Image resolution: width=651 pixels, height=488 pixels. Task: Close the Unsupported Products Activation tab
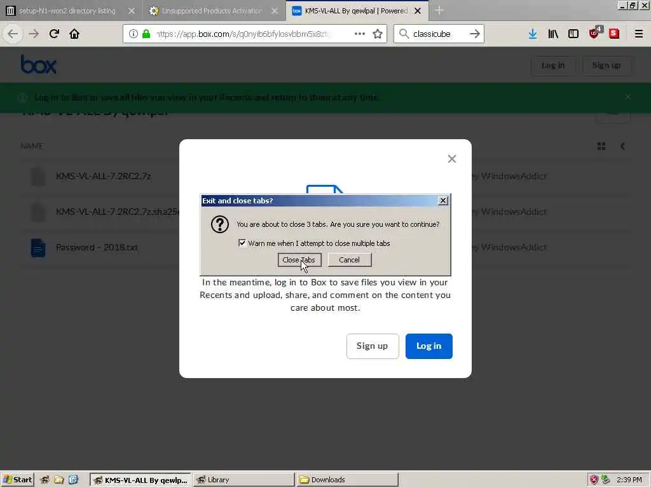tap(275, 11)
